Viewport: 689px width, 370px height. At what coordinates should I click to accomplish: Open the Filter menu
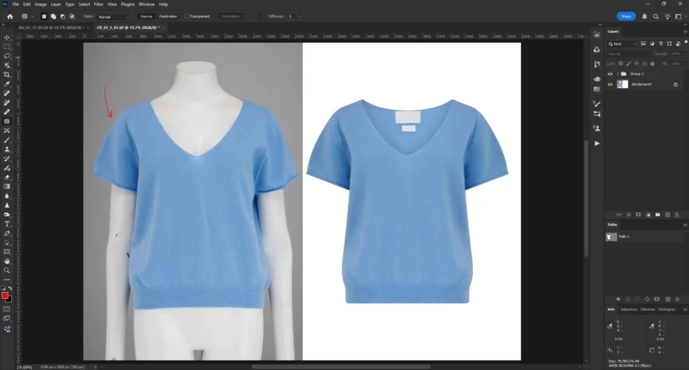coord(98,4)
